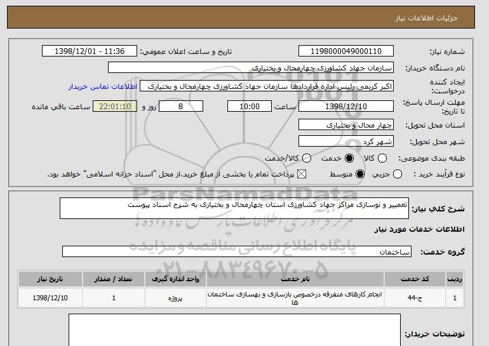Click the quantity cell showing 1
489x346 pixels.
(x=114, y=298)
